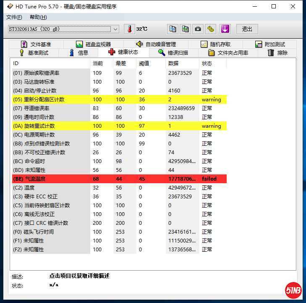
Task: Click the 数据 column header
Action: tap(183, 63)
